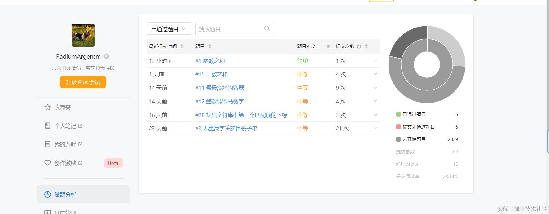Open problem link #12 整数转罗马数字
This screenshot has height=214, width=549.
220,101
